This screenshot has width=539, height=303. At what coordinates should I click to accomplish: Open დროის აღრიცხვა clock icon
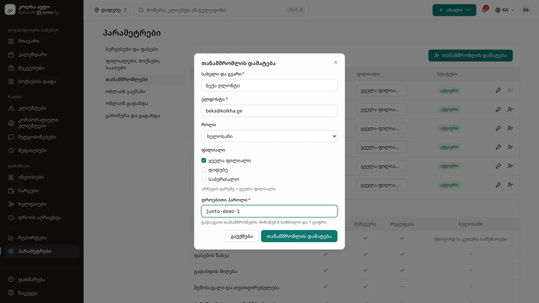pos(11,217)
